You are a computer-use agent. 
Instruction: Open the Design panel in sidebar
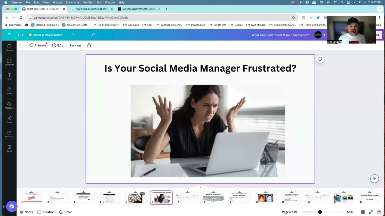click(9, 48)
